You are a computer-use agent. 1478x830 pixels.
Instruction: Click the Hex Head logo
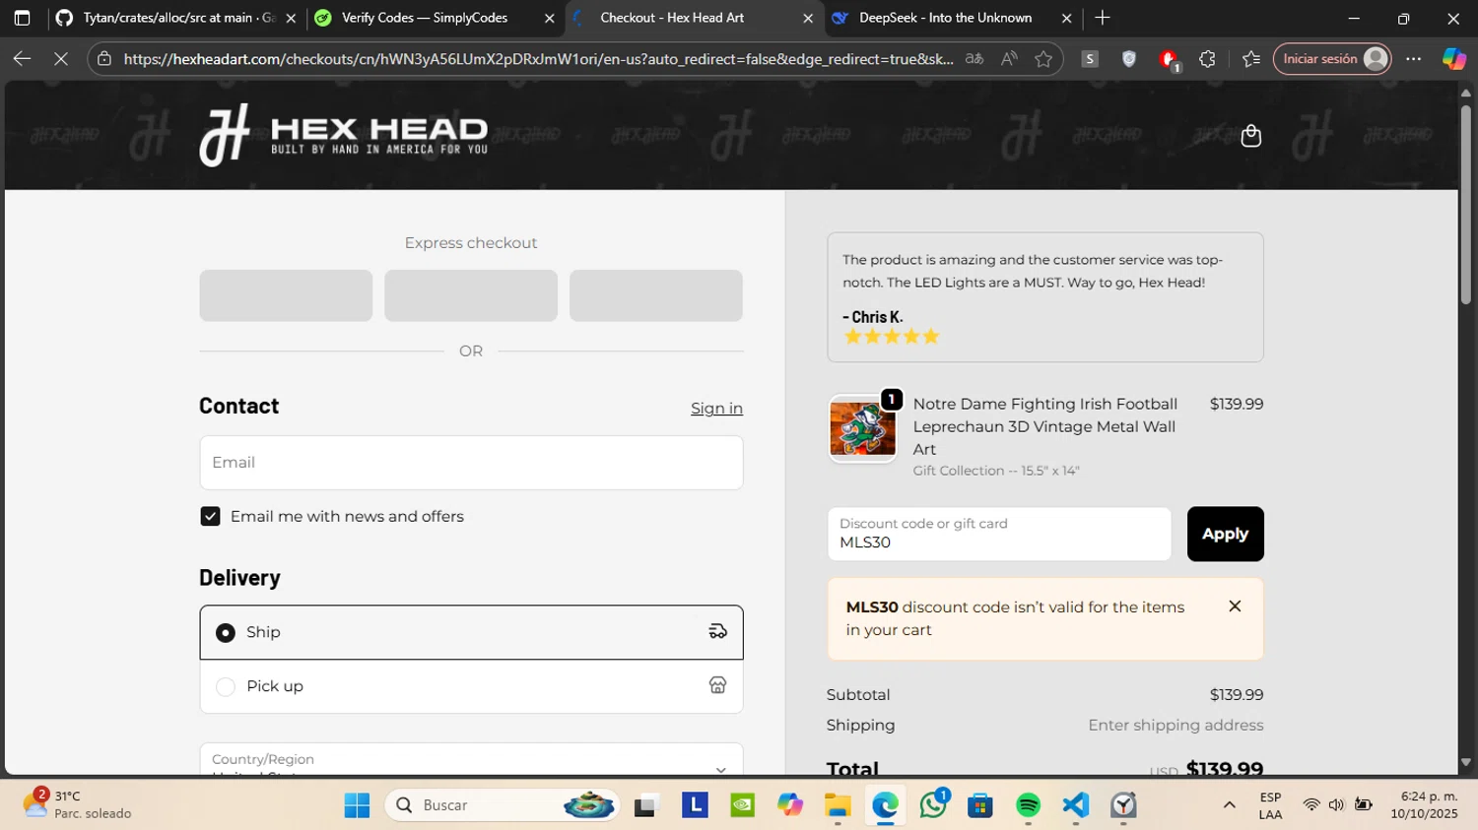coord(343,135)
